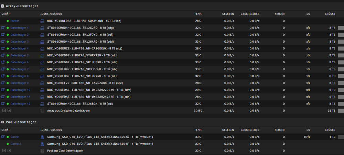Spin down the pool using down-arrow icon
344x155 pixels.
coord(4,151)
